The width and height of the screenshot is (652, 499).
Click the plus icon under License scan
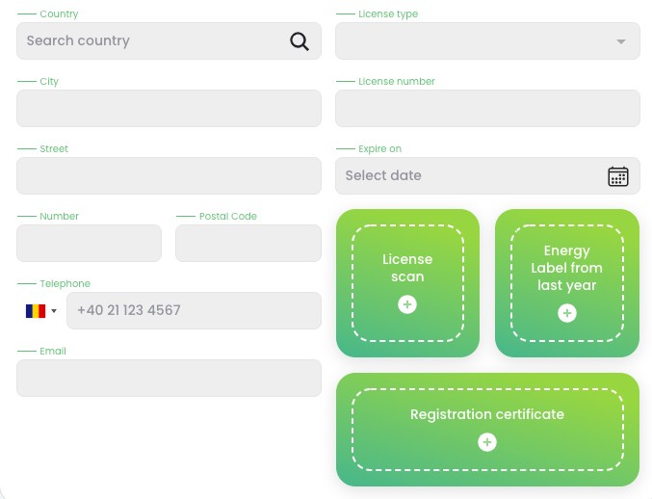tap(407, 304)
